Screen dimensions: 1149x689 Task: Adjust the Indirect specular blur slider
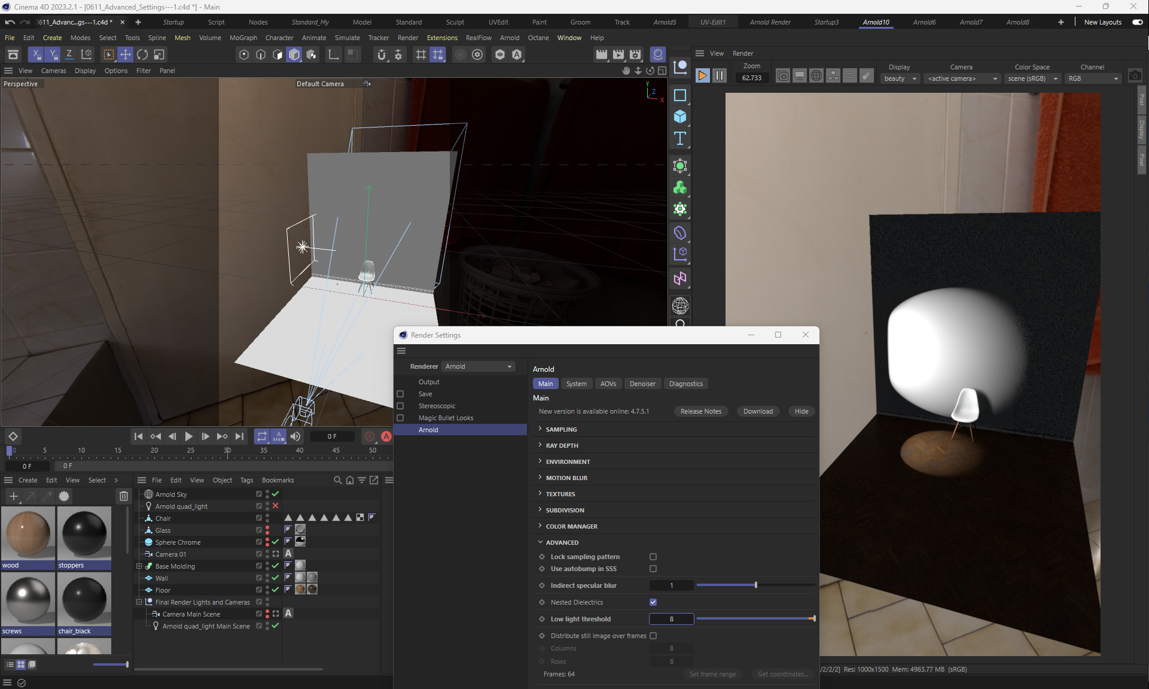(756, 585)
